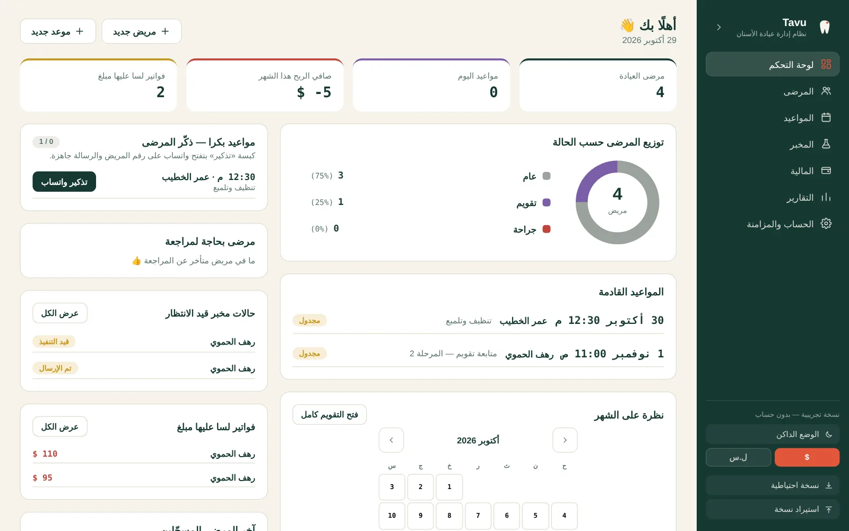Open the $ 95 invoice row

(x=144, y=478)
